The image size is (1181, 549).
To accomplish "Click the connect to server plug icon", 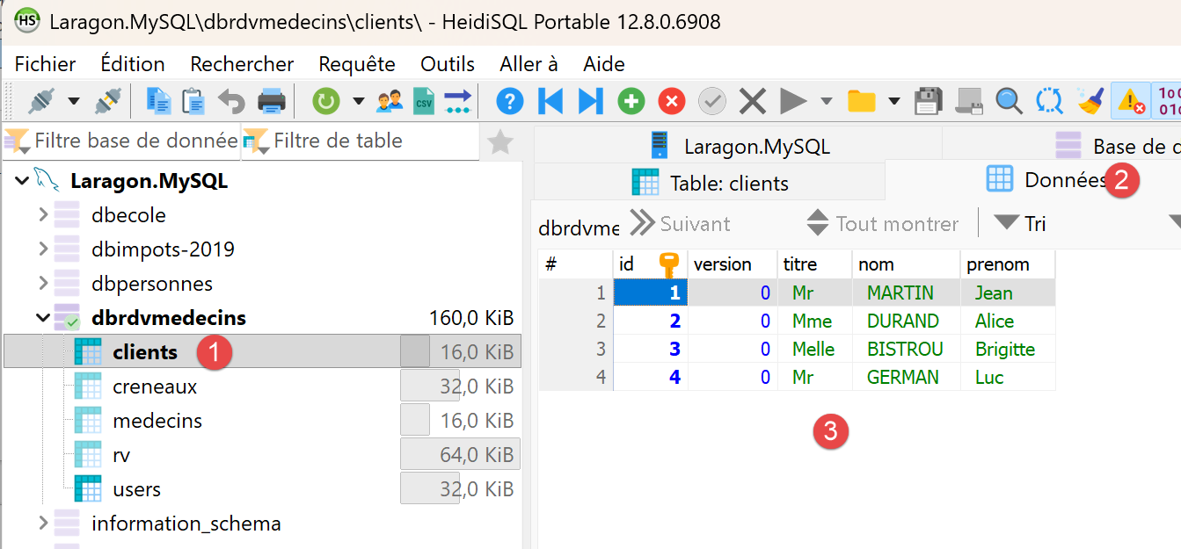I will pos(41,101).
